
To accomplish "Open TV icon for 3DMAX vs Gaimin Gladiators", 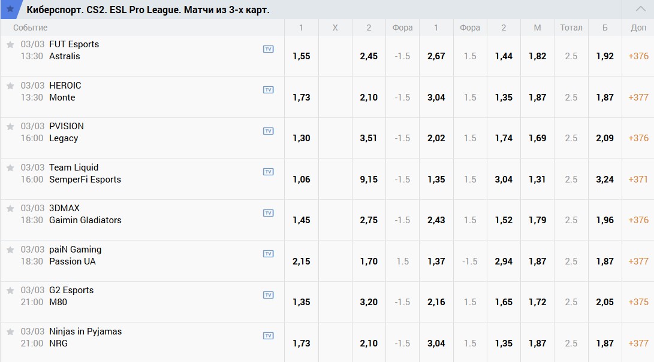I will (268, 213).
